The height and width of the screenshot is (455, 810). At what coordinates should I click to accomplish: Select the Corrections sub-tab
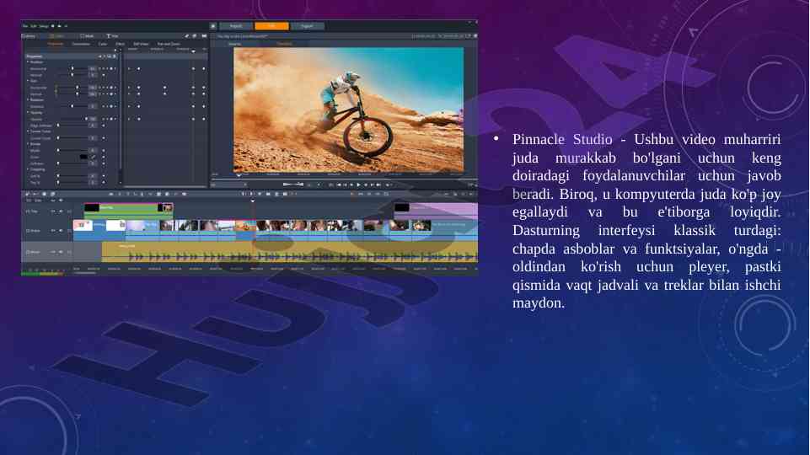(81, 44)
